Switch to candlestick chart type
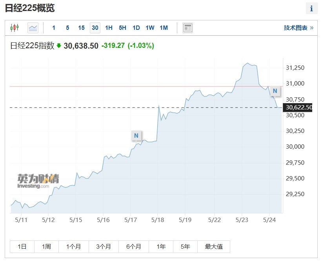 (15, 28)
